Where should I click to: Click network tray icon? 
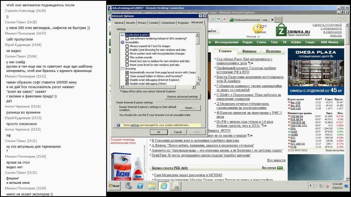coord(321,186)
